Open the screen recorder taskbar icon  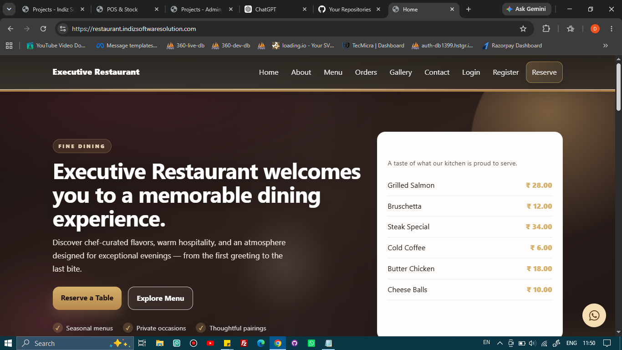194,343
